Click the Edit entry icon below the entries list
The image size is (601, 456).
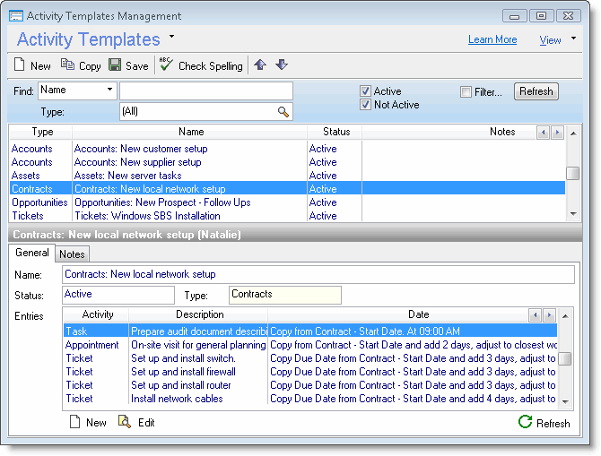(125, 422)
